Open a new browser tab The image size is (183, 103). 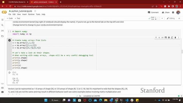click(x=60, y=2)
